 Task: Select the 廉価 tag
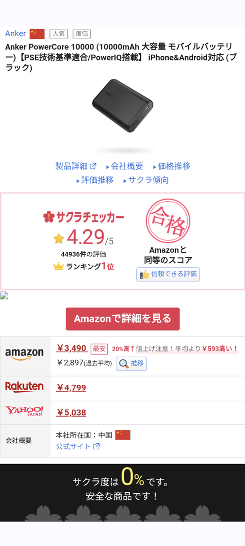pos(82,34)
